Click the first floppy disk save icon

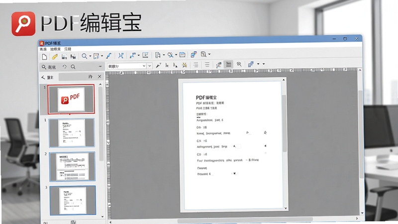pos(64,56)
